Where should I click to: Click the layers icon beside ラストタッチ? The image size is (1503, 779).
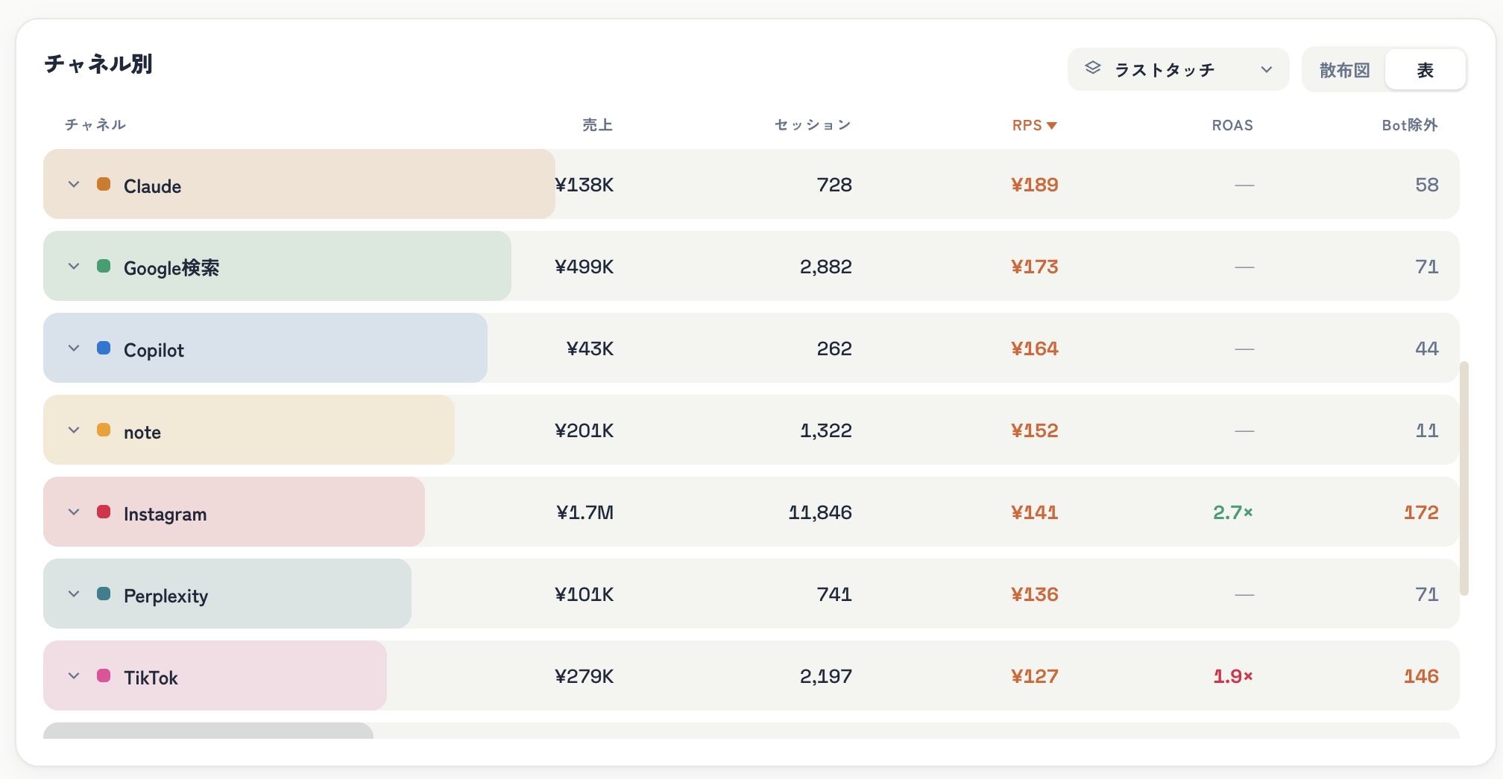point(1092,68)
